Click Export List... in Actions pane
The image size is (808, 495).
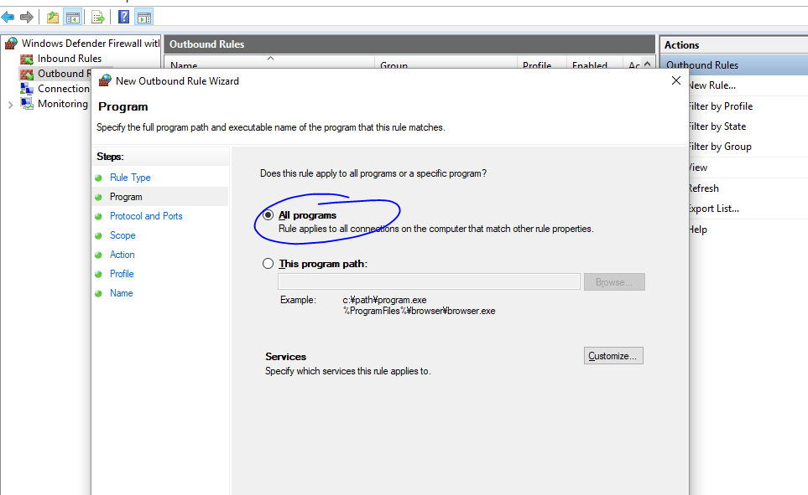pyautogui.click(x=714, y=209)
